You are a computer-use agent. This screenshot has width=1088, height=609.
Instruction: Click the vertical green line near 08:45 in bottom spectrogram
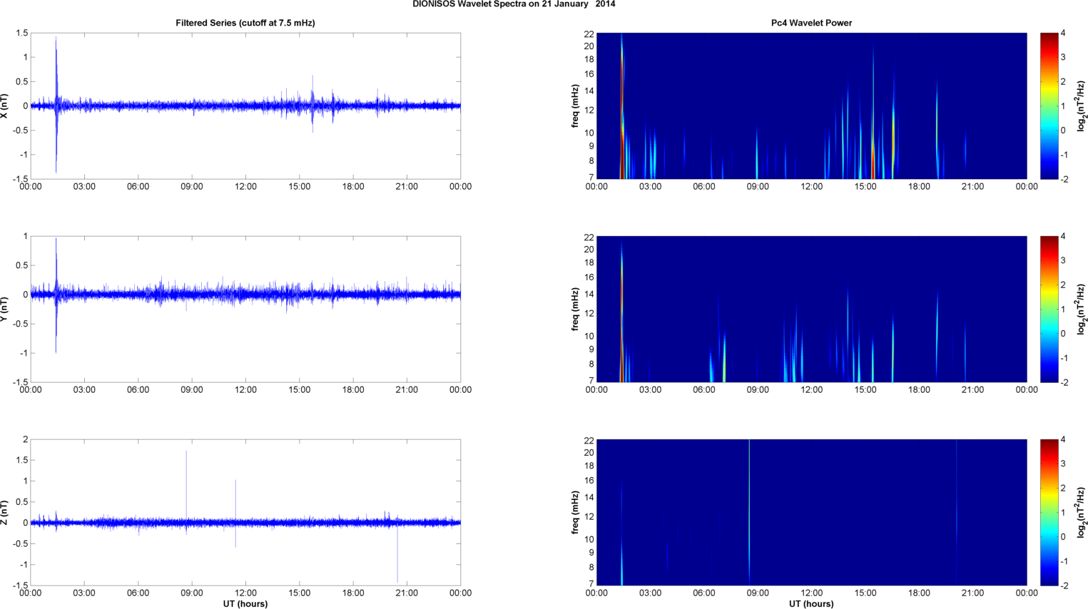click(x=749, y=512)
